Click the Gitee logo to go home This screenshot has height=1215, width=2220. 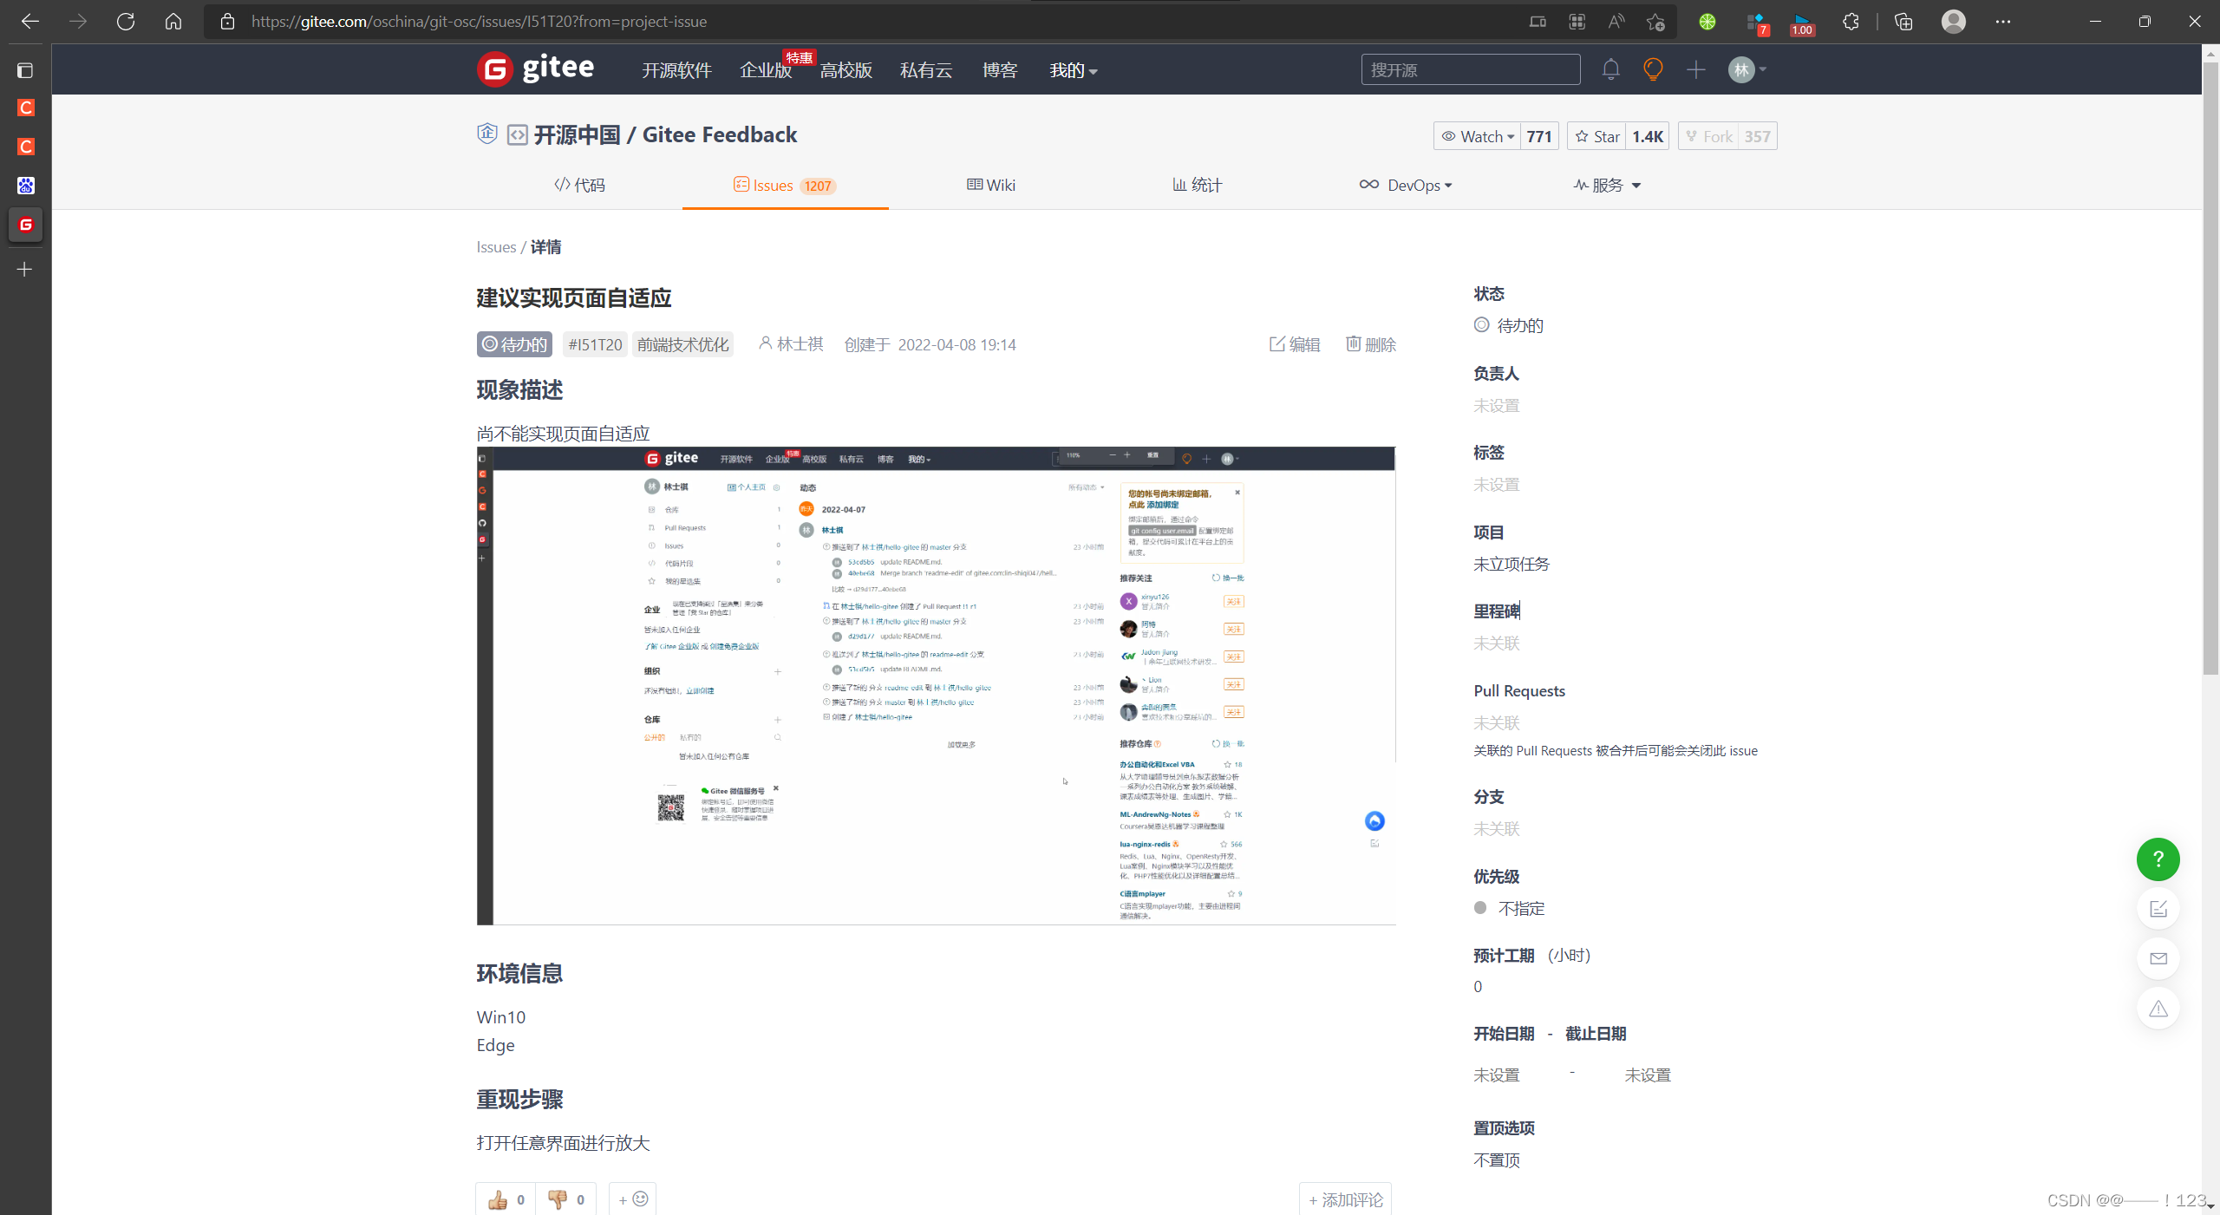tap(536, 69)
